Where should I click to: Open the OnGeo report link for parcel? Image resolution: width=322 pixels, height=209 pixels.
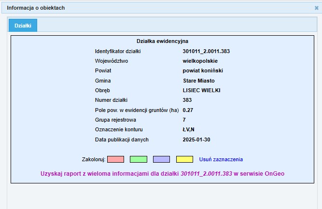pos(162,174)
